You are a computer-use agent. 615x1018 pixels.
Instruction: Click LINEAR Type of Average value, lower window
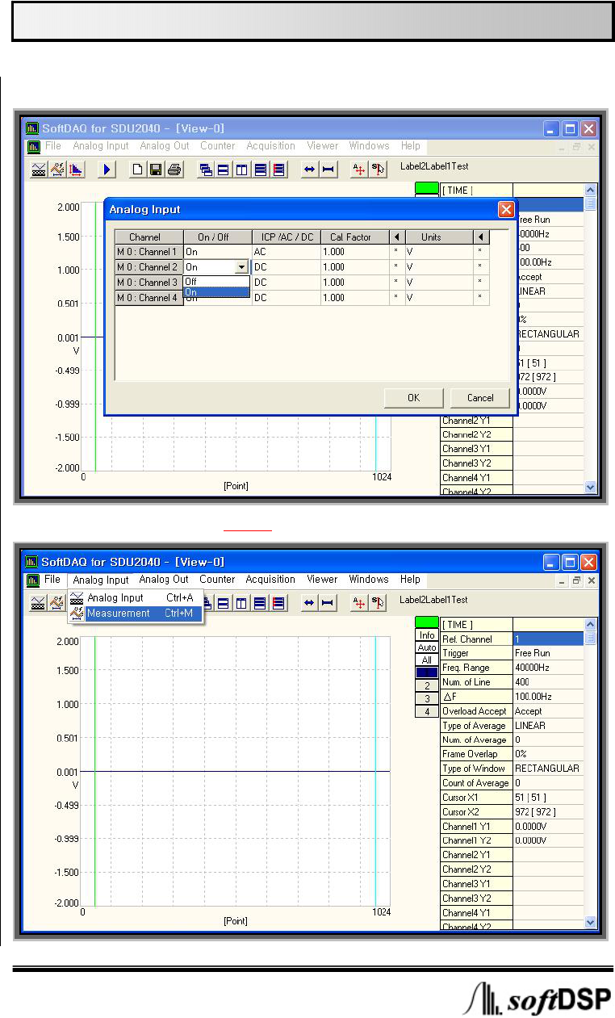click(548, 726)
